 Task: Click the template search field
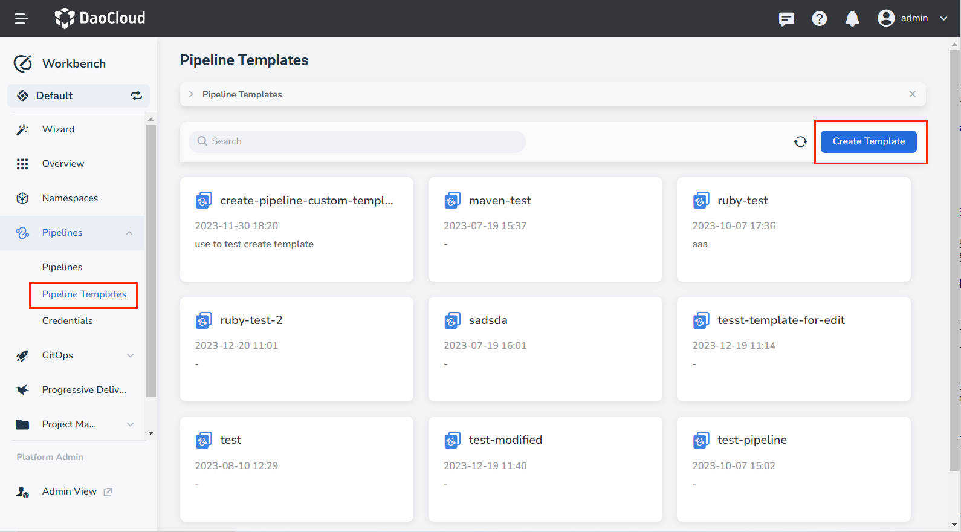pyautogui.click(x=357, y=141)
